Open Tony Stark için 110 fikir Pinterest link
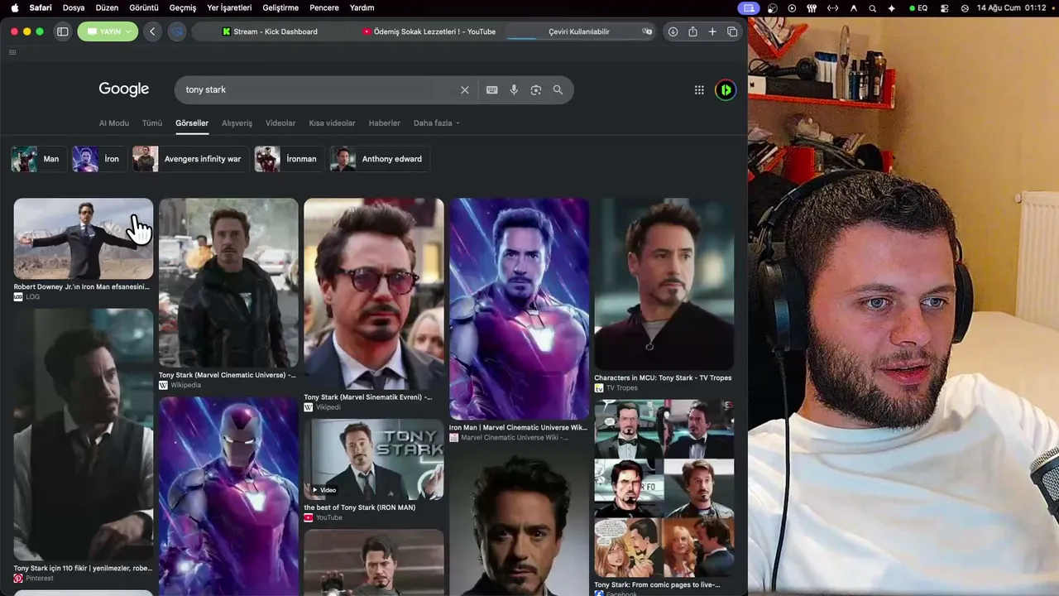 [83, 569]
